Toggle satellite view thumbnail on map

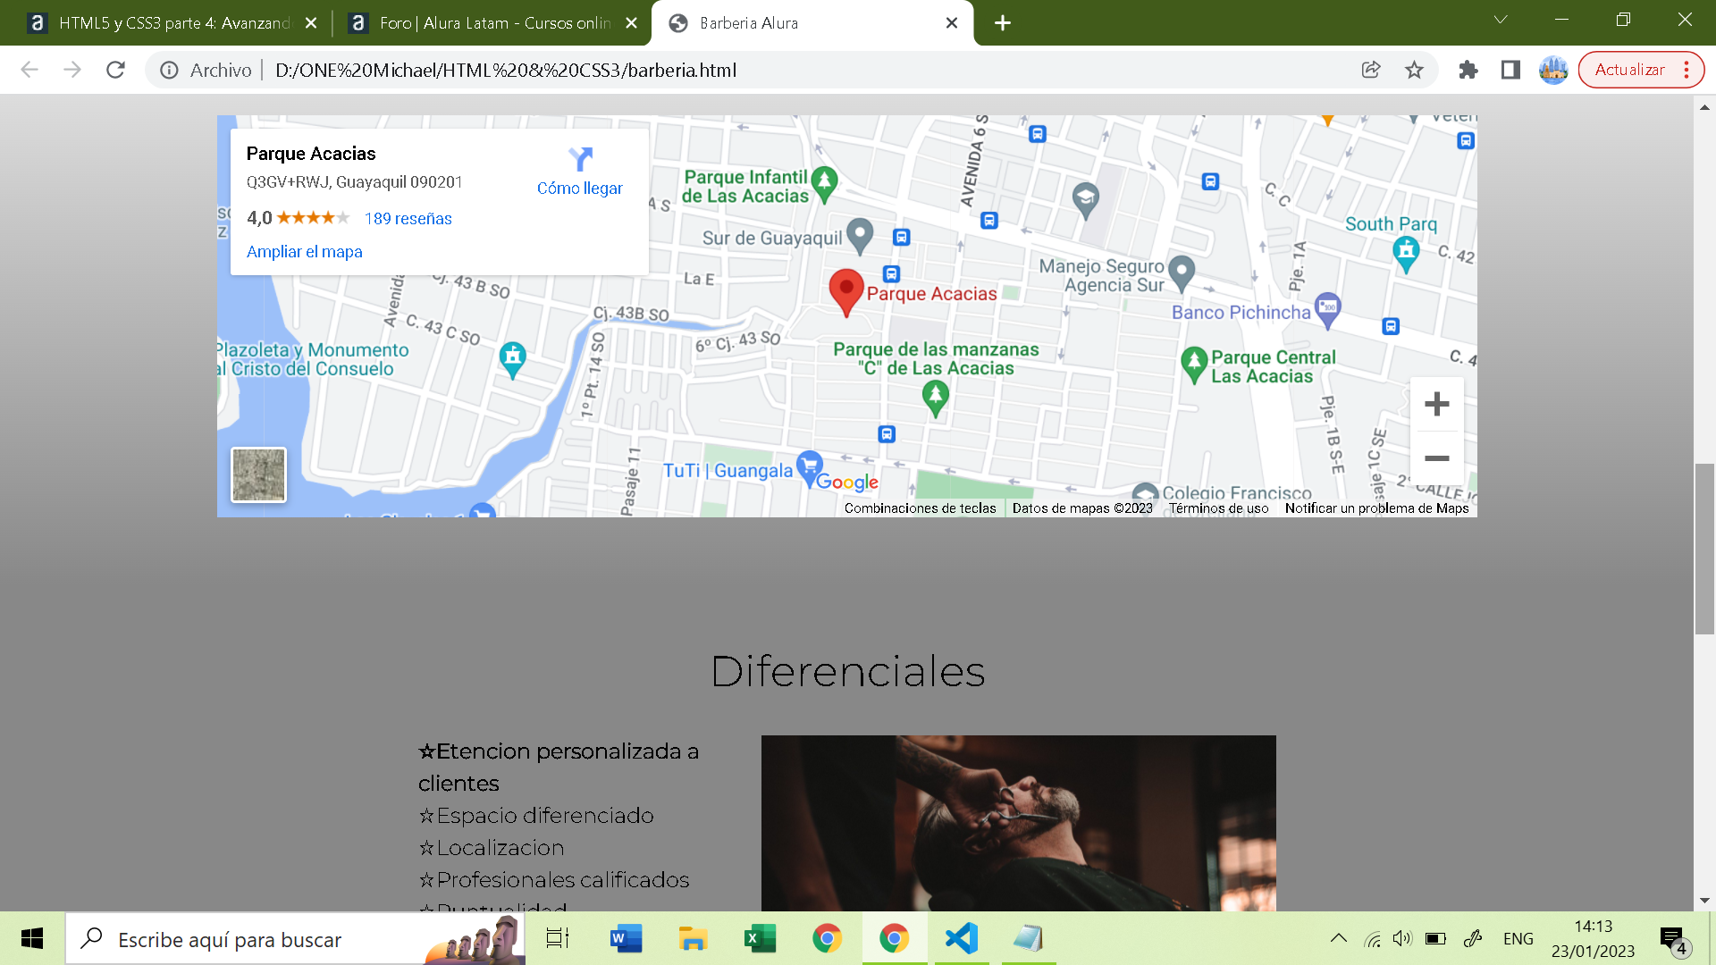click(258, 474)
